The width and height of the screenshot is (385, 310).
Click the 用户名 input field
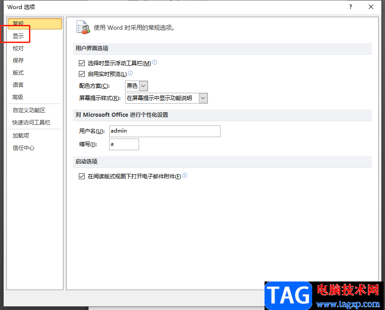pos(165,131)
